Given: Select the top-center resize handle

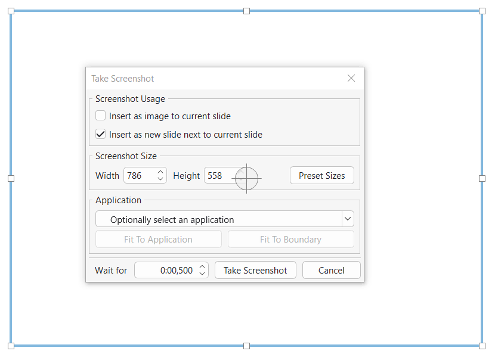Looking at the screenshot, I should tap(246, 11).
